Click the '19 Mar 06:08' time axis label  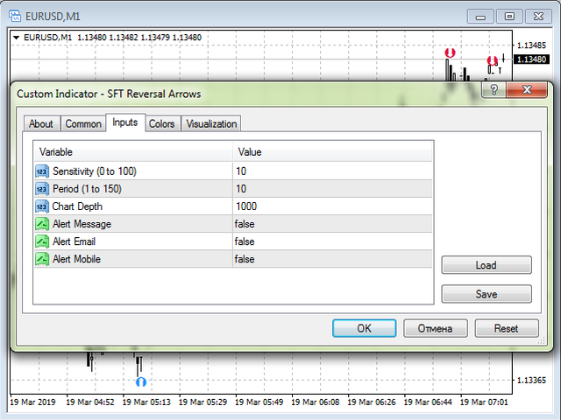pos(316,402)
